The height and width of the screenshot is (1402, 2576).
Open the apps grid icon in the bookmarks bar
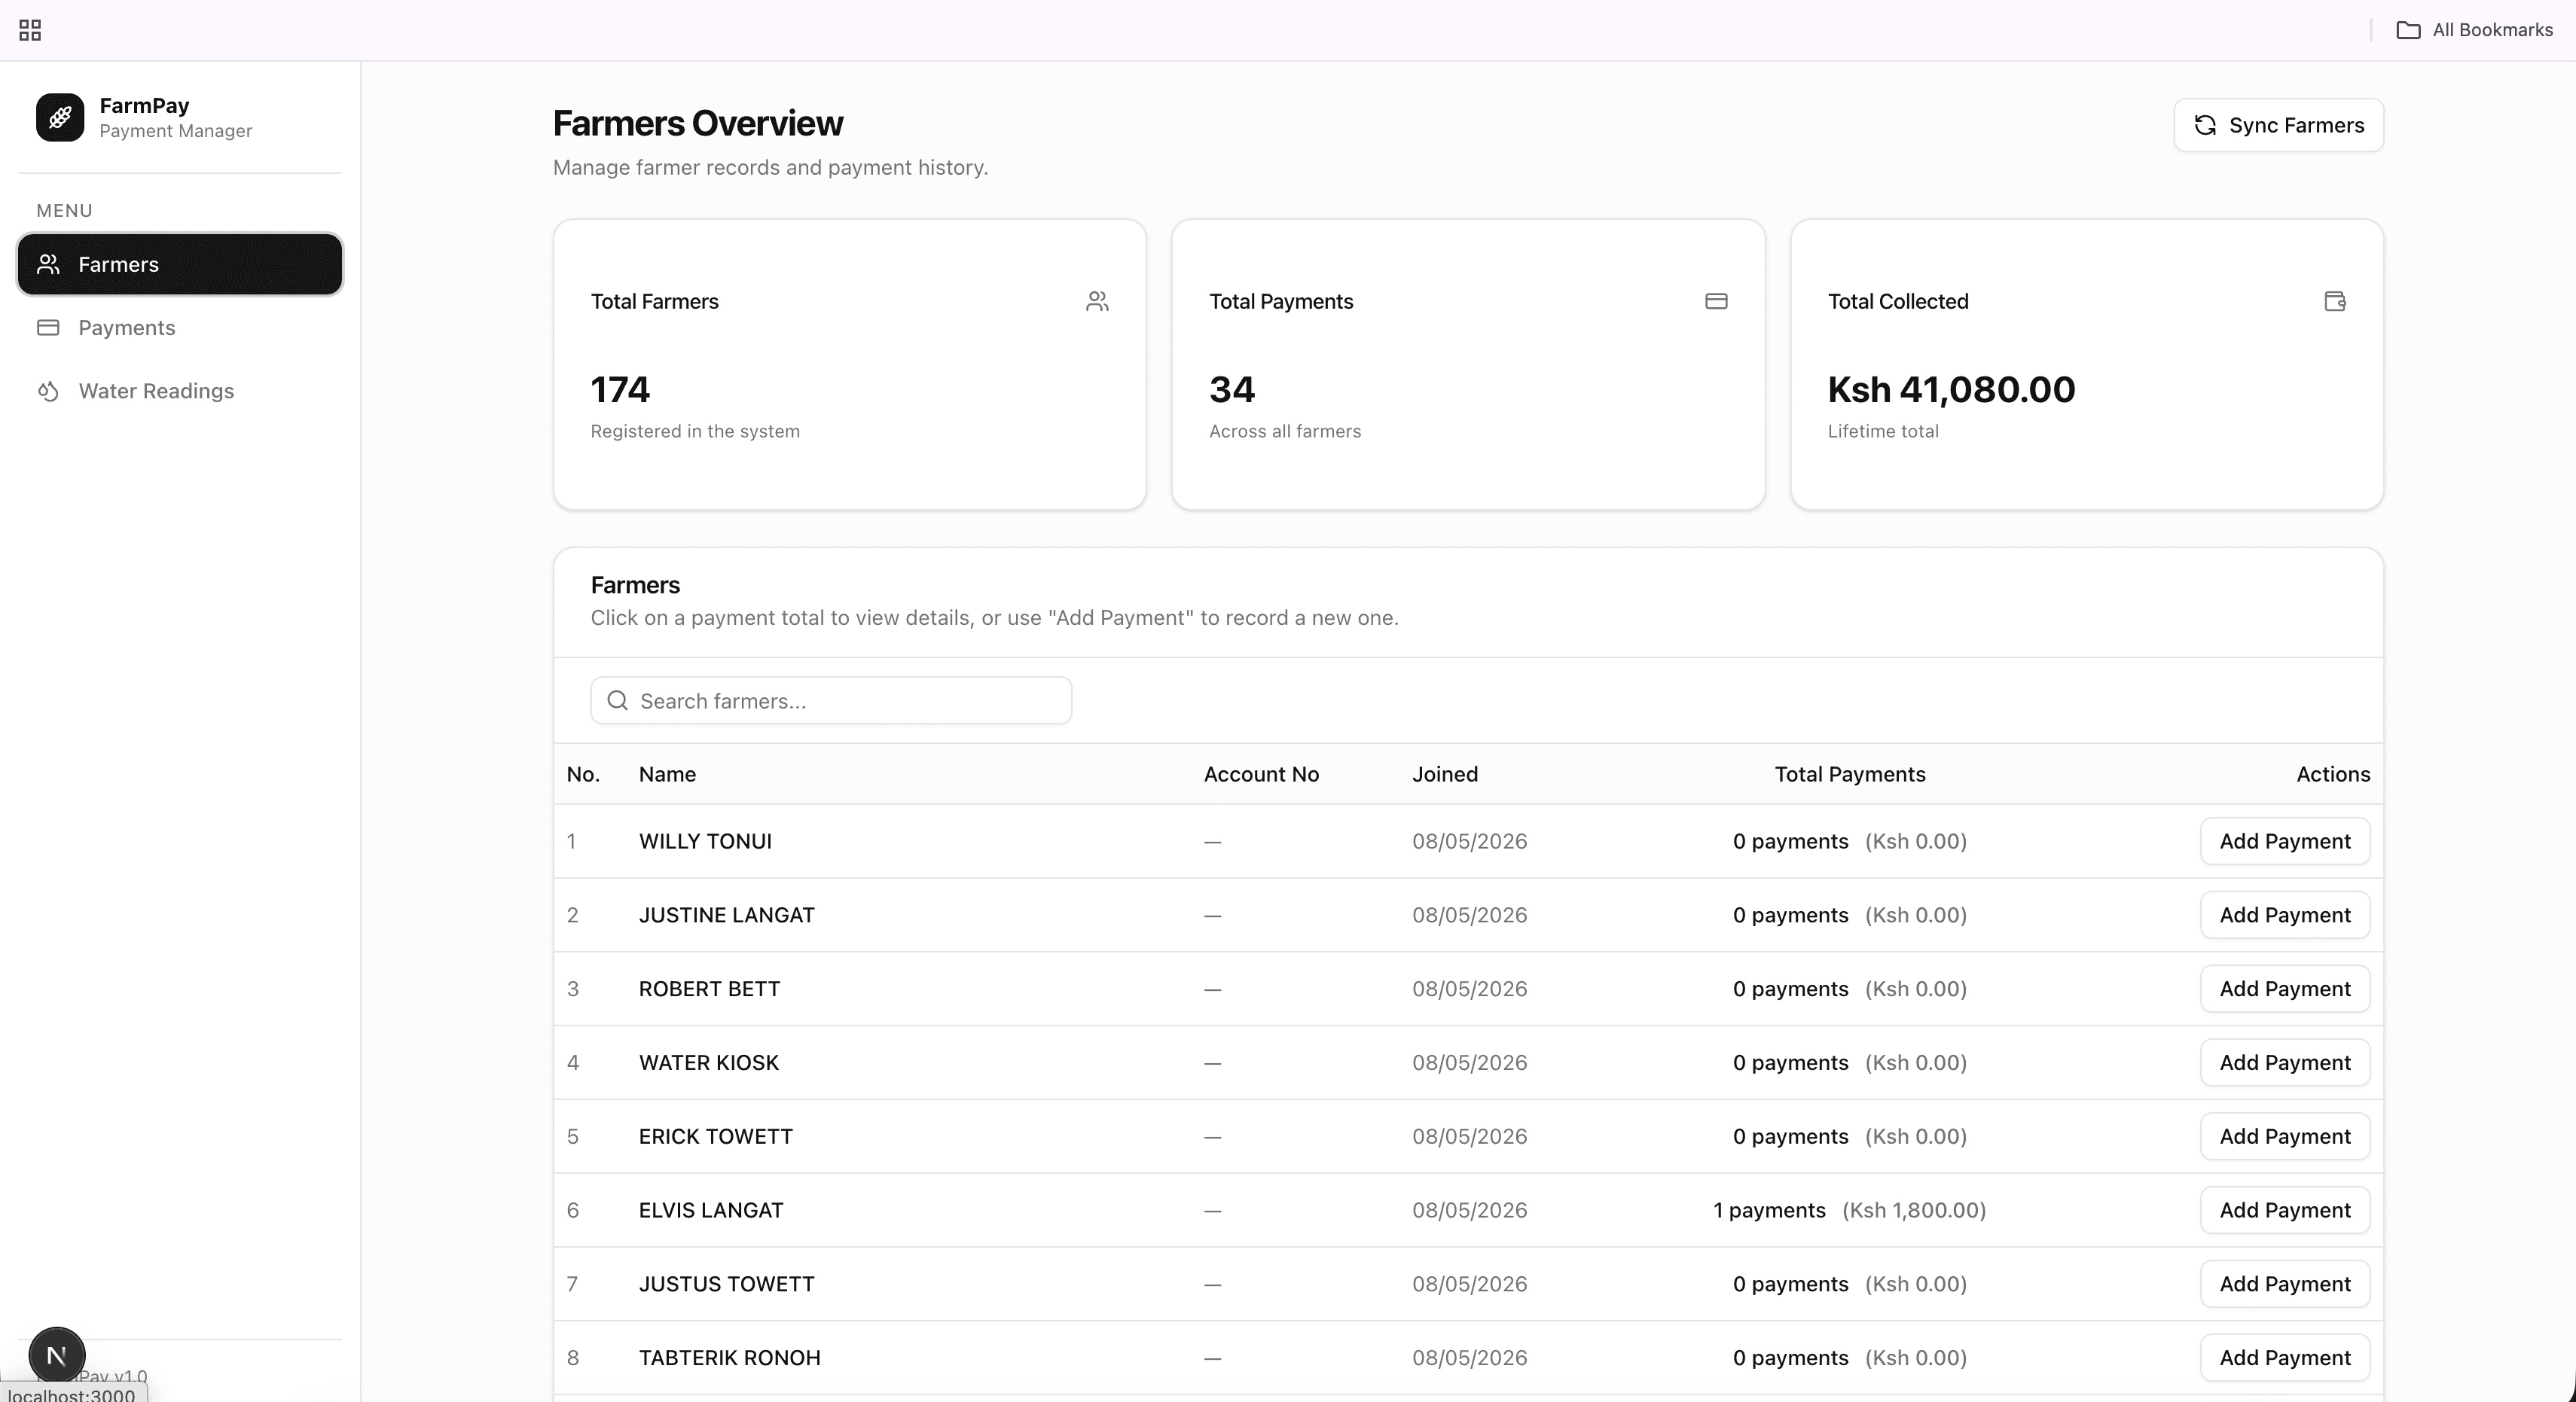(30, 30)
